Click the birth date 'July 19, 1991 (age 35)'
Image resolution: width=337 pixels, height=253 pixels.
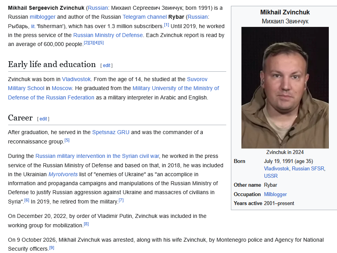pos(288,161)
